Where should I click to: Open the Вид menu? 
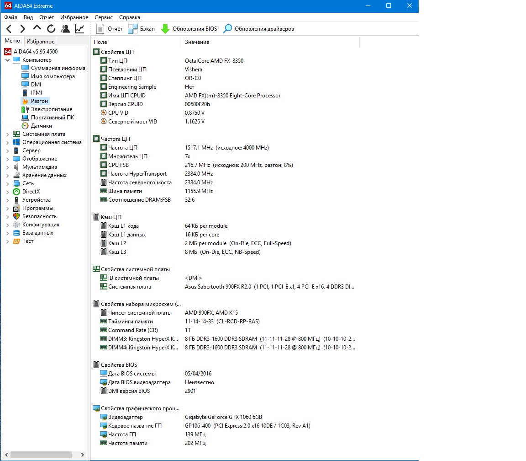click(28, 17)
